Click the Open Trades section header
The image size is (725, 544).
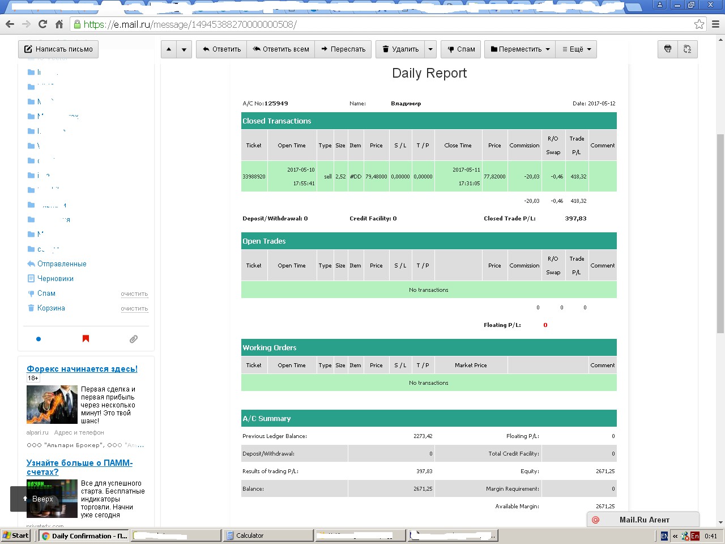(429, 241)
